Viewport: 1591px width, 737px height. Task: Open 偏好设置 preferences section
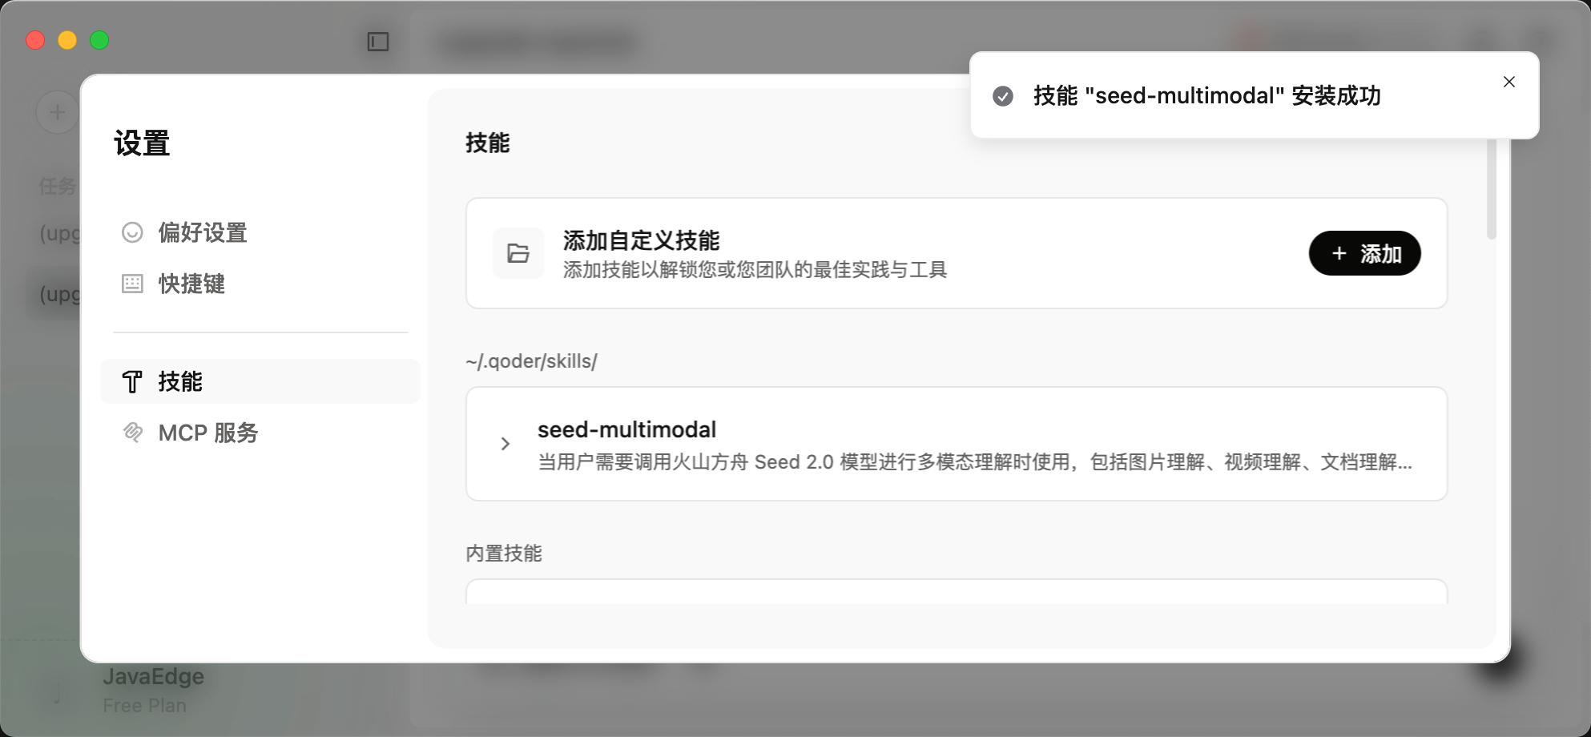pyautogui.click(x=202, y=232)
